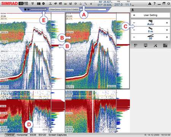Screen dimensions: 171x137
Task: Decrease the Start Range 0 m value
Action: click(134, 30)
